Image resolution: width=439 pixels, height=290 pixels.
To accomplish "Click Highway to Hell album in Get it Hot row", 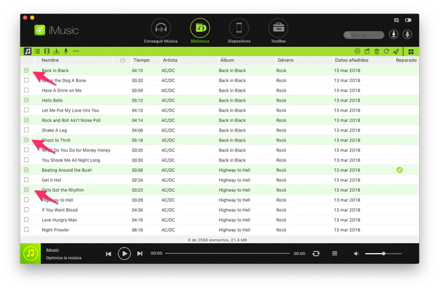I will 235,180.
